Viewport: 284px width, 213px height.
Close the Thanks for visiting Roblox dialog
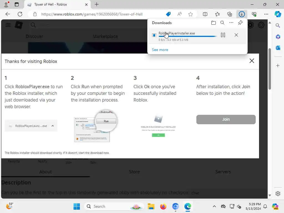click(x=252, y=61)
